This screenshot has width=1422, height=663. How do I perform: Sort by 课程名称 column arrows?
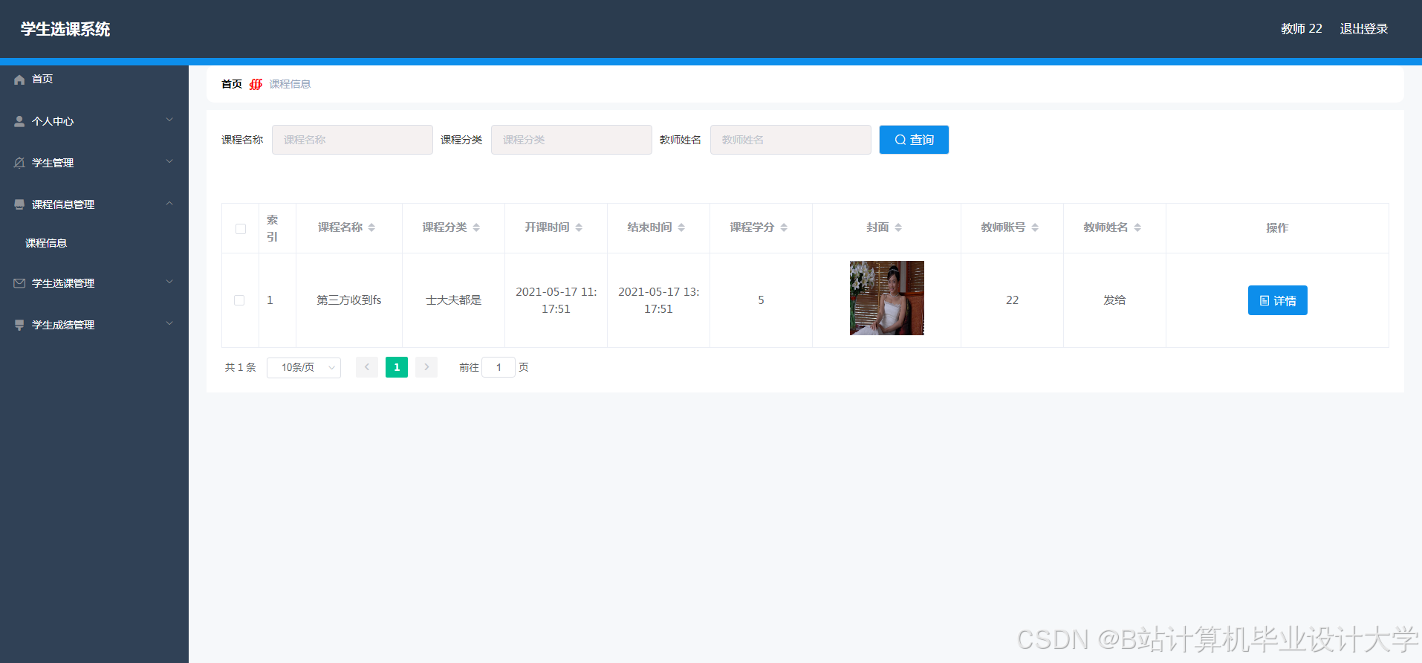(x=371, y=227)
